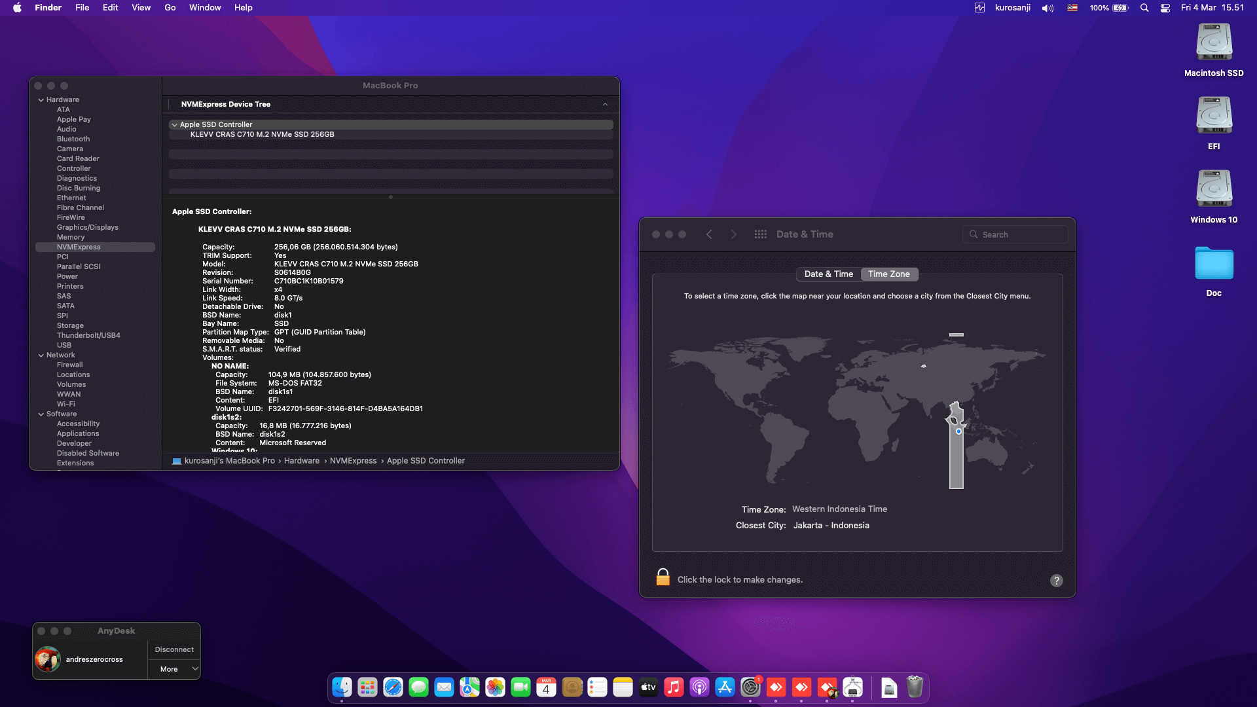This screenshot has height=707, width=1257.
Task: Collapse the Apple SSD Controller disclosure triangle
Action: 174,124
